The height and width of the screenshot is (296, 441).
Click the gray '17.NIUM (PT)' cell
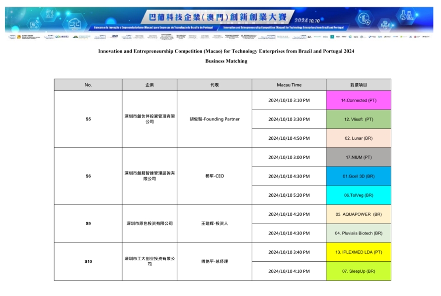pyautogui.click(x=359, y=157)
